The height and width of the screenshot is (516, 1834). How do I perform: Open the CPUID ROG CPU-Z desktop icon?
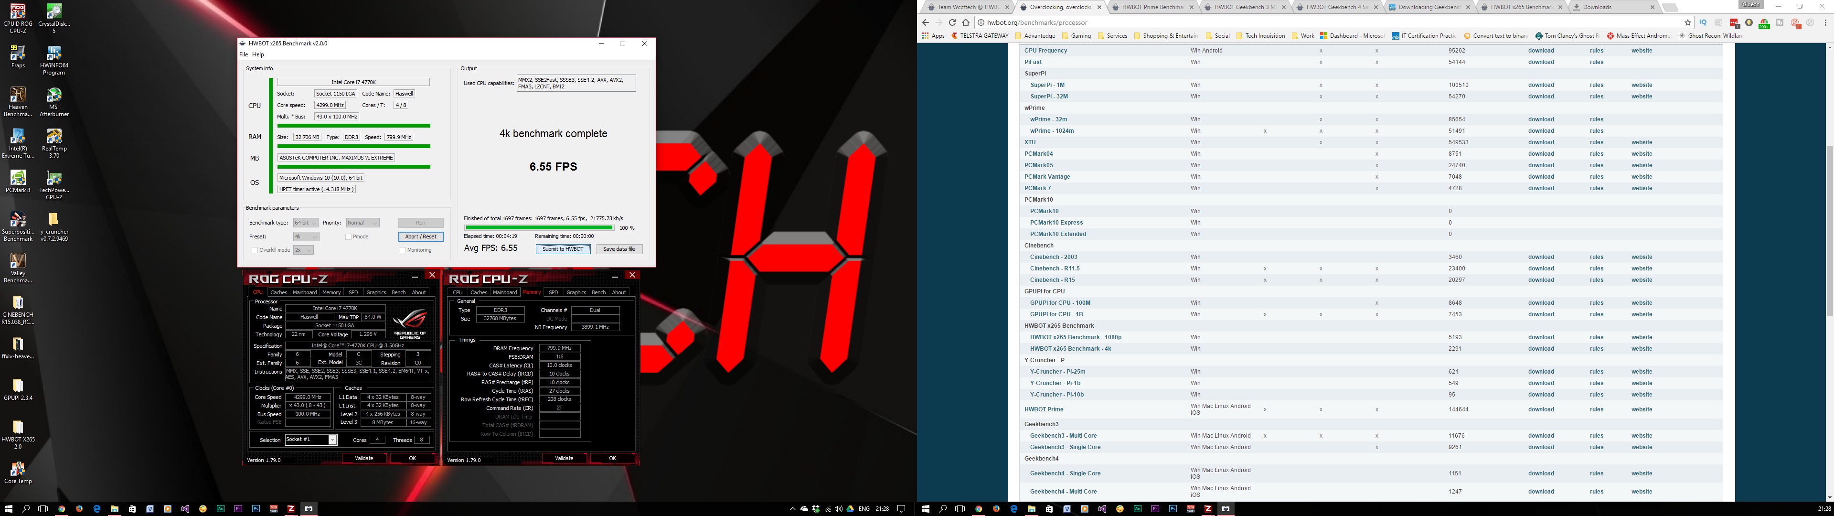[x=18, y=18]
